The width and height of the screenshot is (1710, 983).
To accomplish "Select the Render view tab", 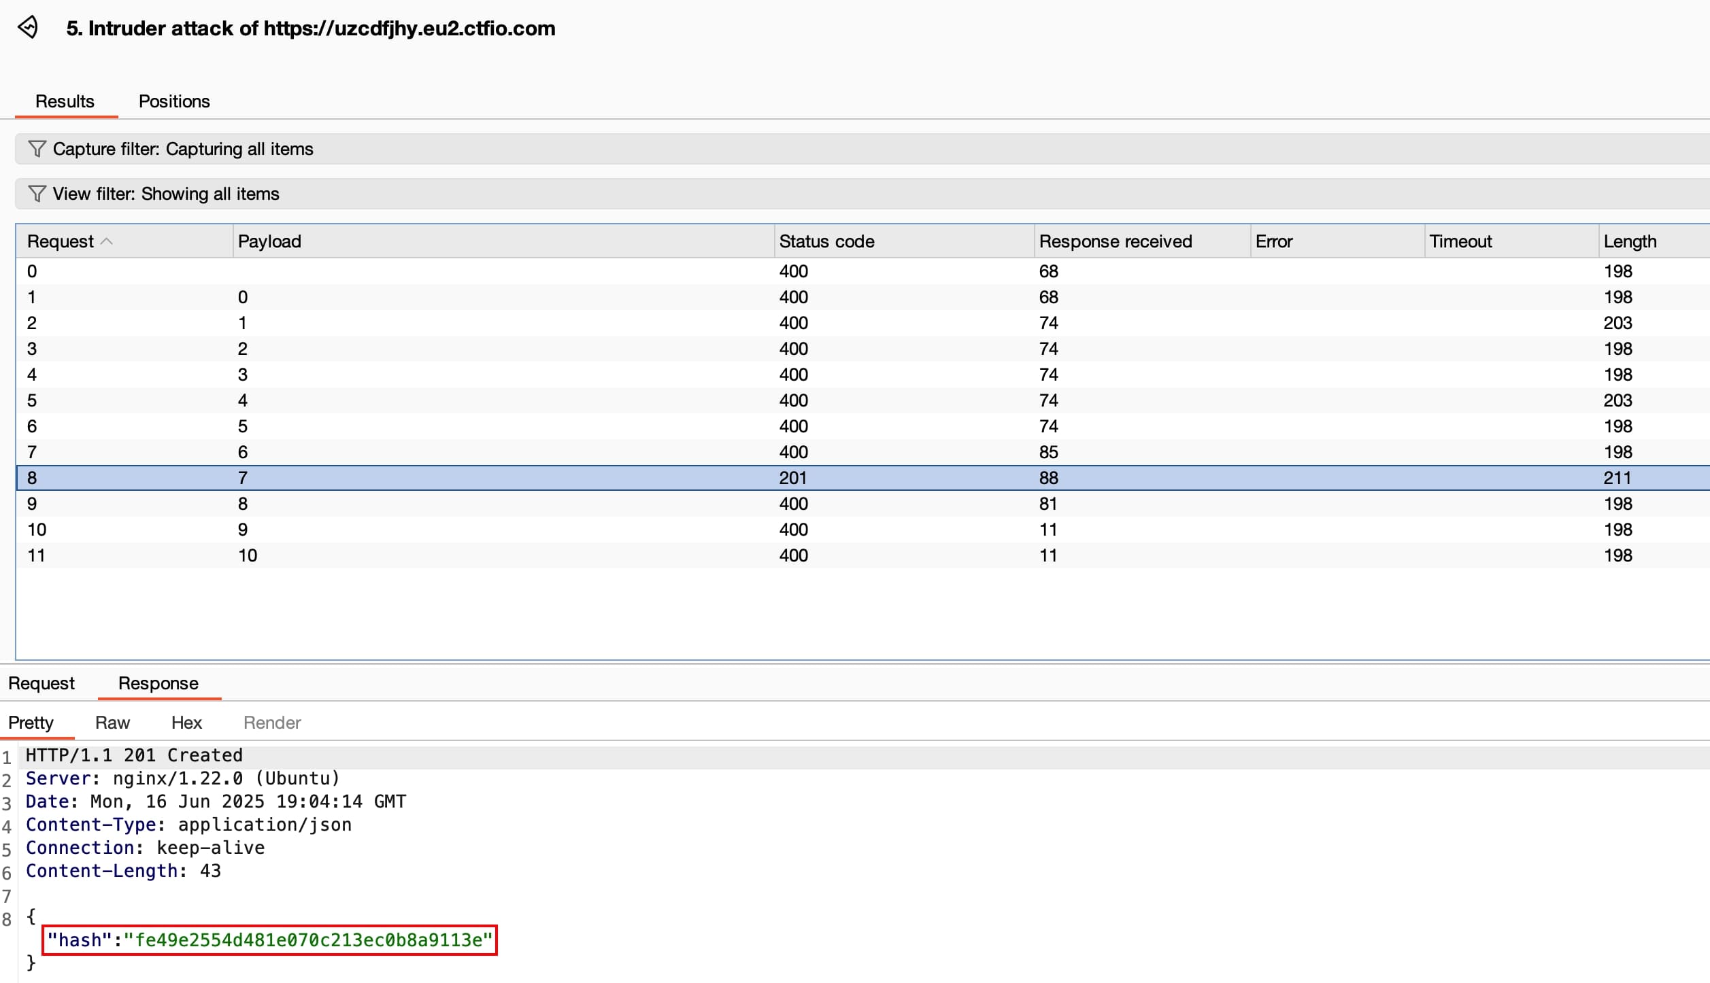I will tap(272, 723).
